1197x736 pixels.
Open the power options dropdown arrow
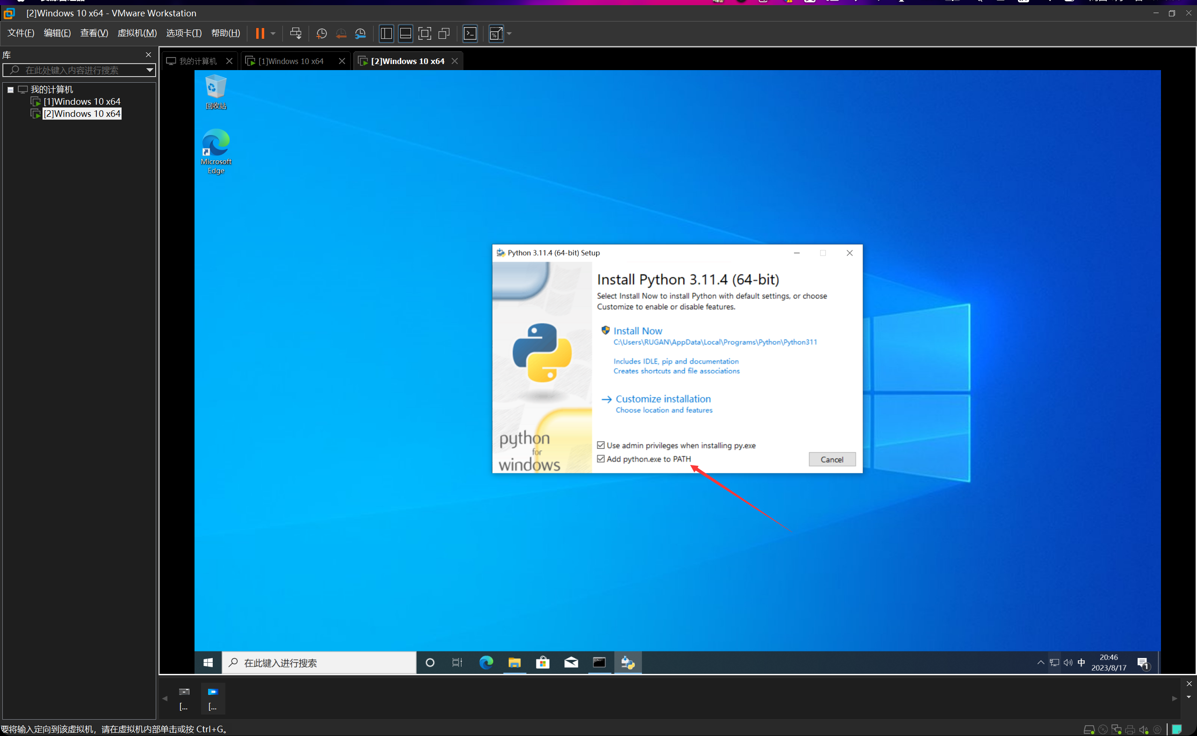pyautogui.click(x=273, y=34)
